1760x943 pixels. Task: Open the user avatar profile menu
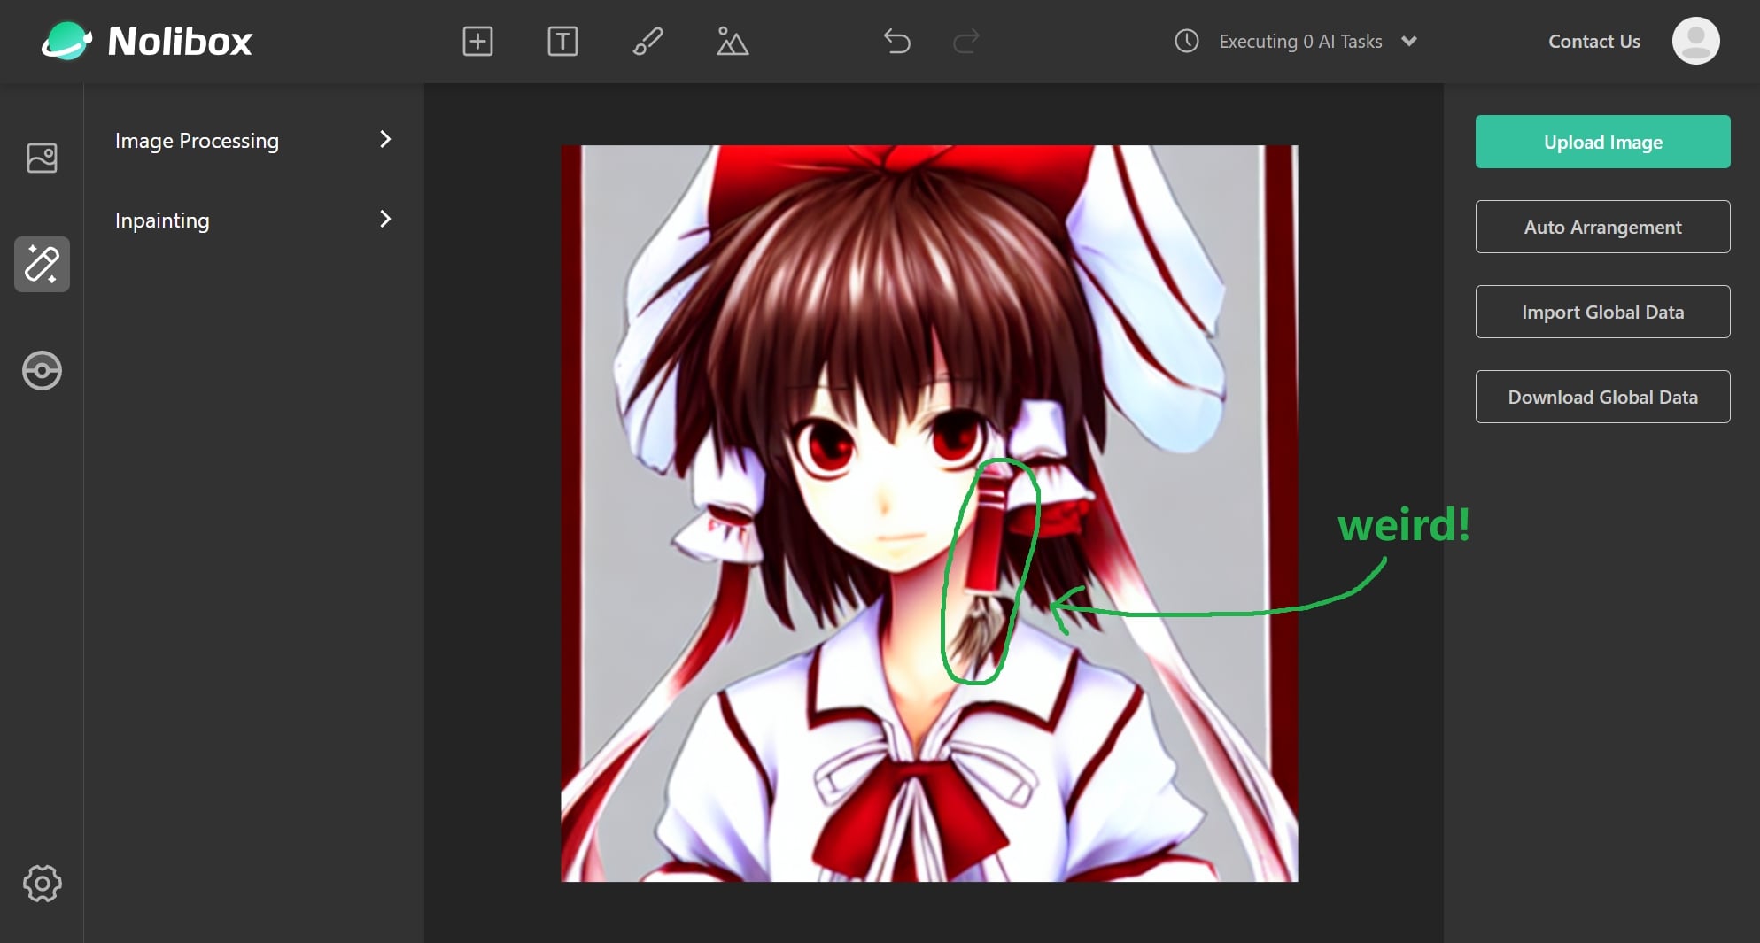tap(1695, 41)
